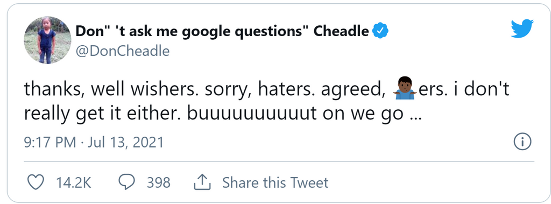The height and width of the screenshot is (204, 551).
Task: Click the 14.2K likes count
Action: 73,182
